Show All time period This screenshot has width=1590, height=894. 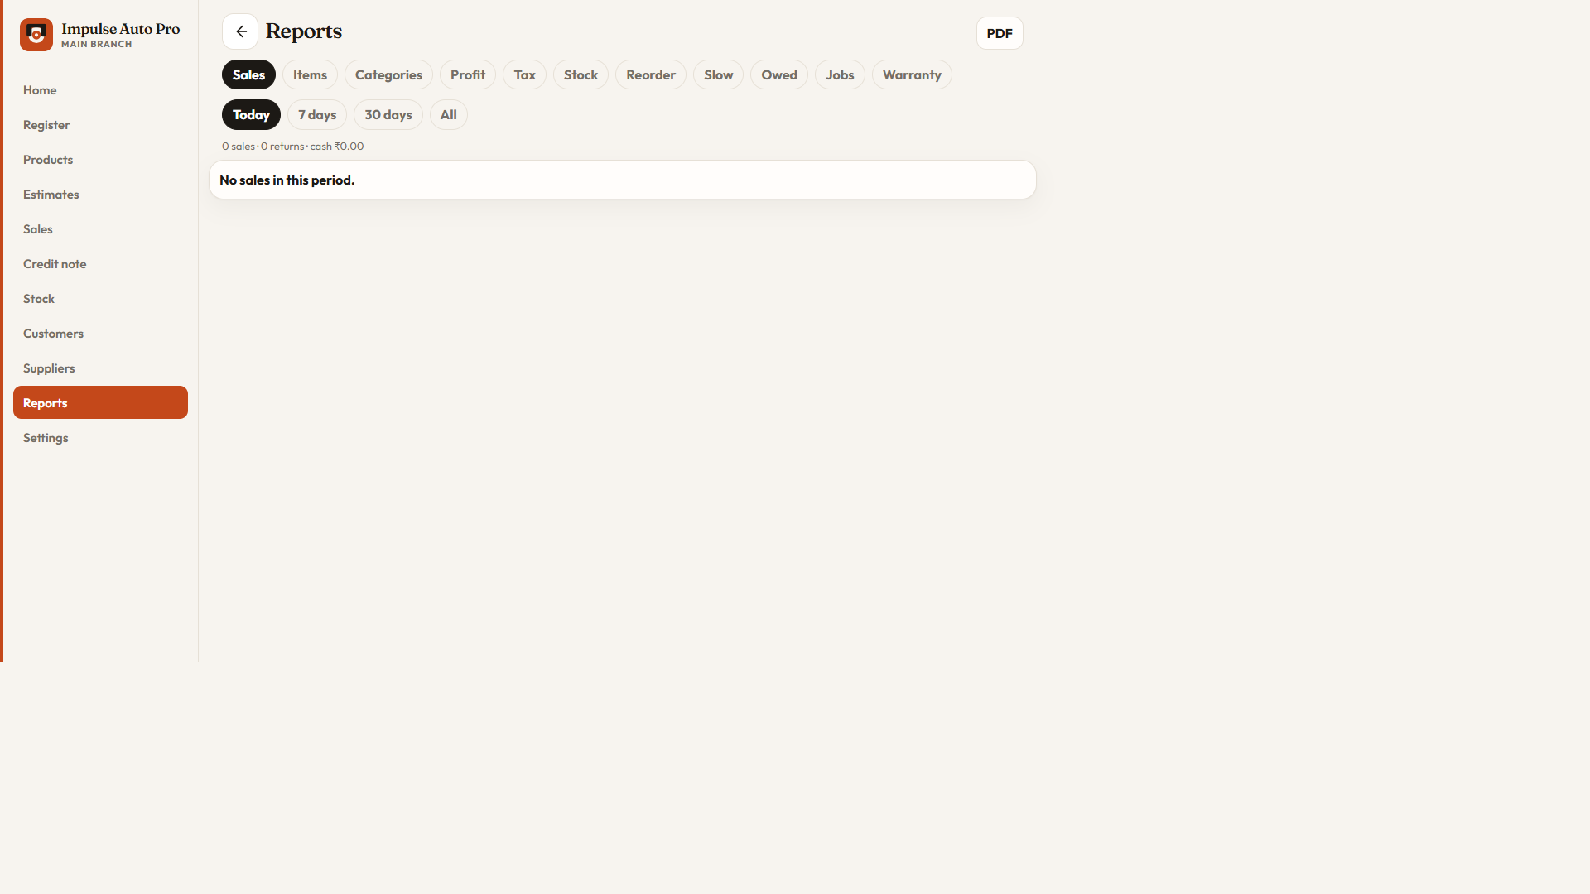coord(448,114)
